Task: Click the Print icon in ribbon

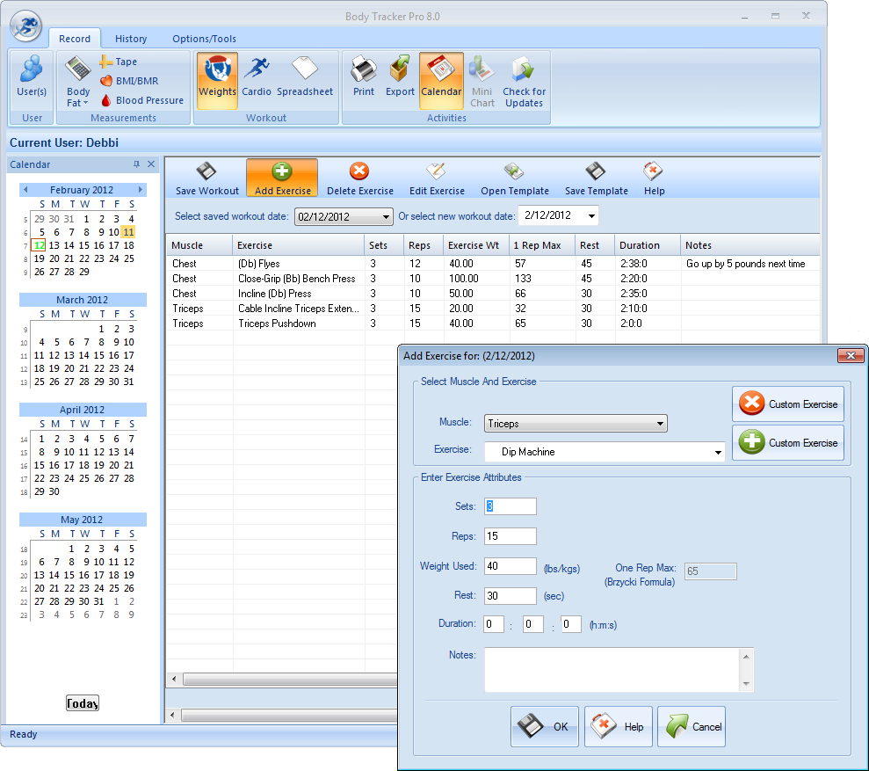Action: click(364, 77)
